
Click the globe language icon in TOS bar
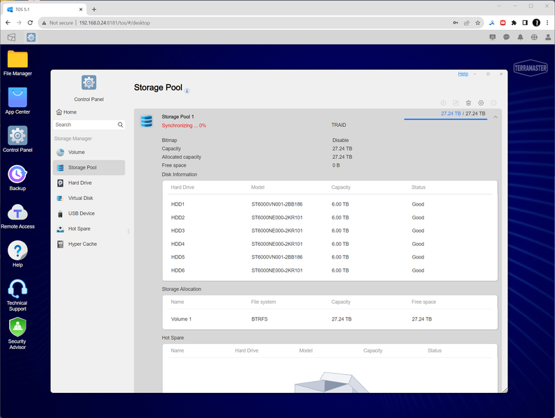(x=534, y=37)
